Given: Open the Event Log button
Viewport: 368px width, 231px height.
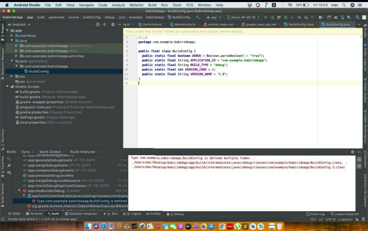Looking at the screenshot, I should click(x=316, y=214).
